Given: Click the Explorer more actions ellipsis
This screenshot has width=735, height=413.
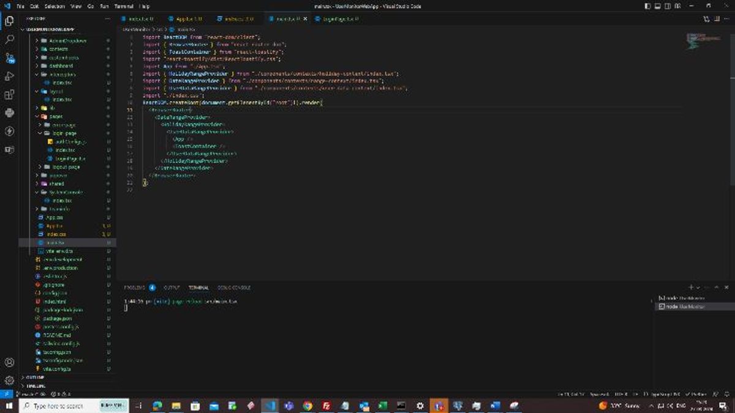Looking at the screenshot, I should [x=108, y=19].
